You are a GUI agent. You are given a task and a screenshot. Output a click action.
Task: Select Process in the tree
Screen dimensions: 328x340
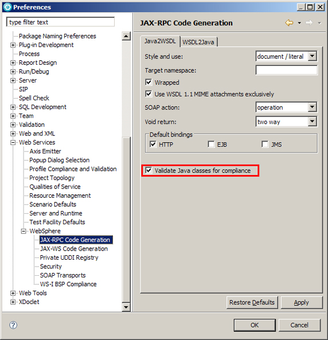(29, 54)
